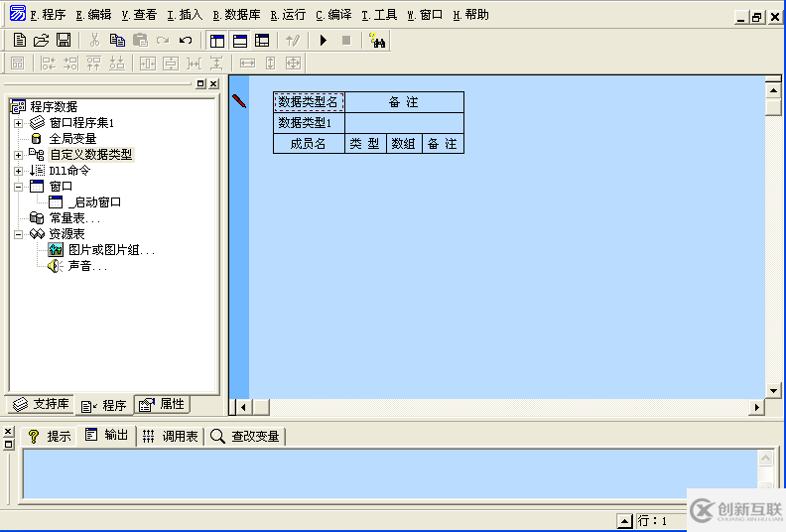The image size is (786, 532).
Task: Click the align-left edges icon
Action: 48,64
